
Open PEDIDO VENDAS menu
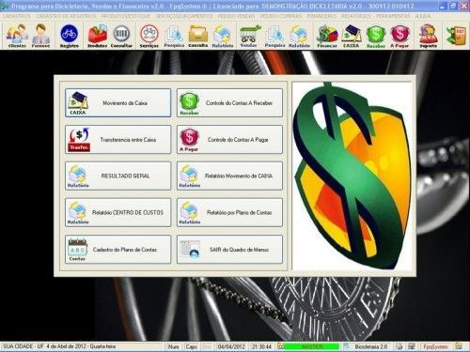pyautogui.click(x=237, y=16)
